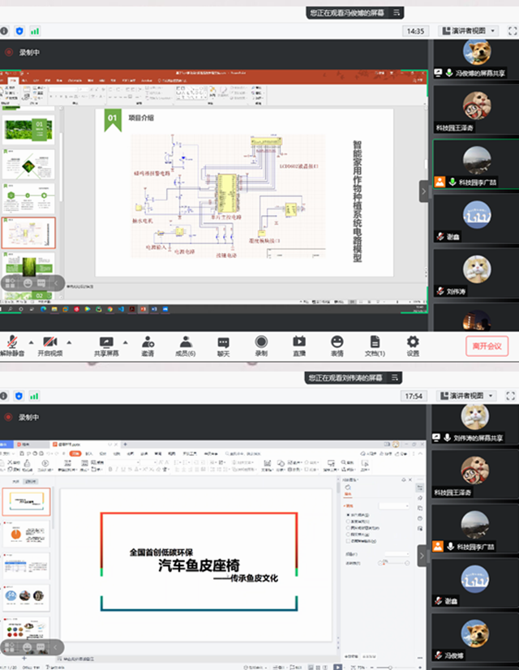Open 演讲者视图 dropdown next to 14:35
The height and width of the screenshot is (670, 519).
467,31
